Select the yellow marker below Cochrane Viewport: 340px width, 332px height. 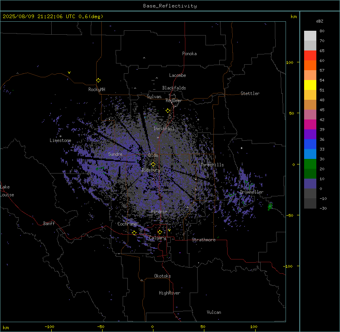click(x=134, y=233)
